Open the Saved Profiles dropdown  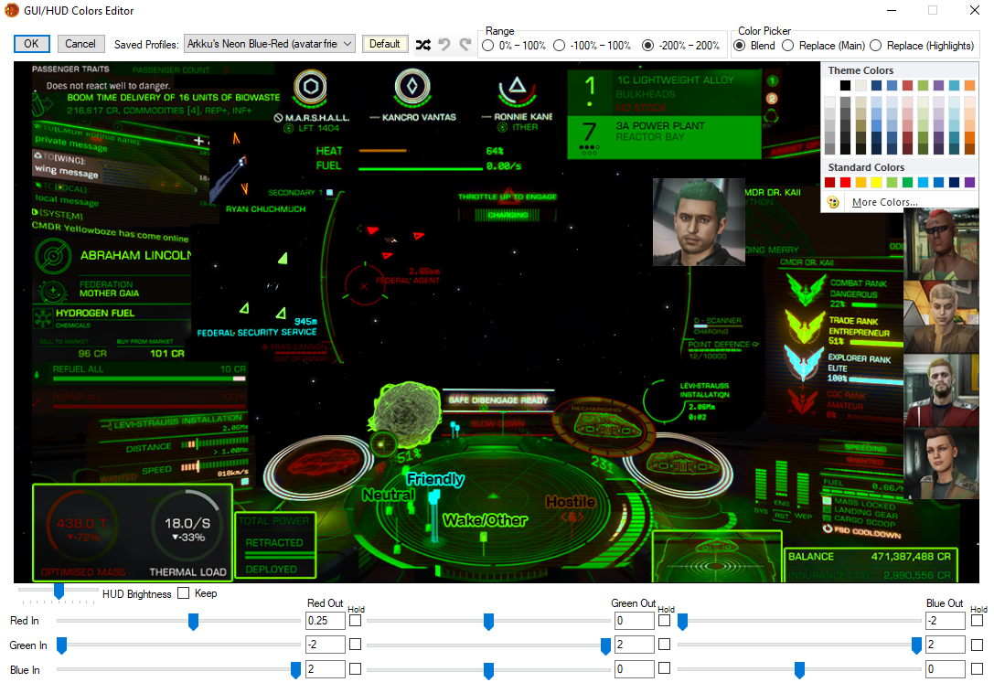pos(270,44)
